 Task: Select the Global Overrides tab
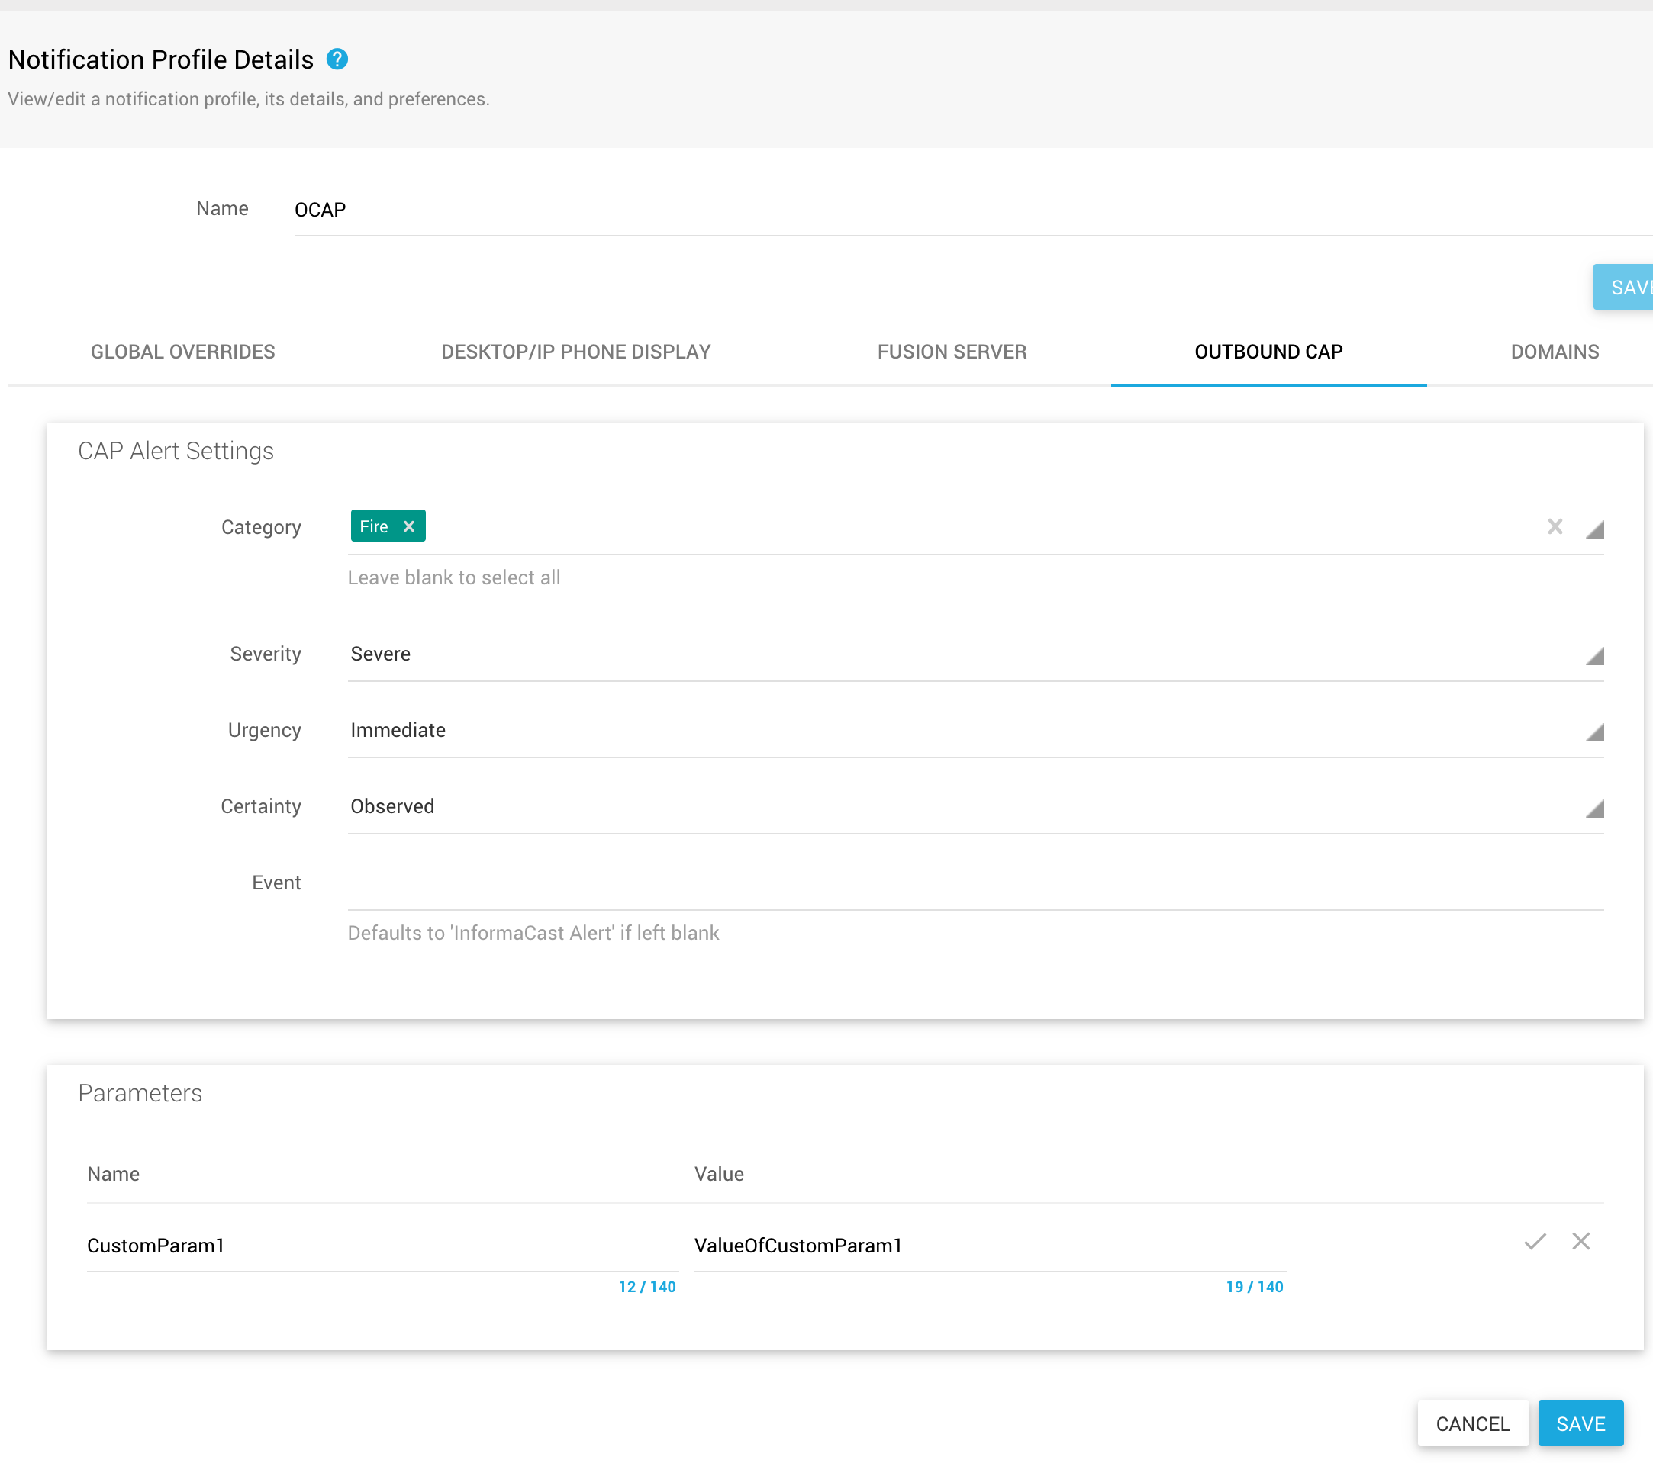pyautogui.click(x=182, y=352)
